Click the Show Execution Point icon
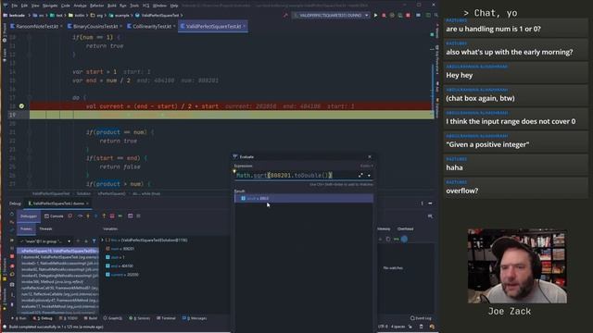Image resolution: width=593 pixels, height=333 pixels. (70, 216)
